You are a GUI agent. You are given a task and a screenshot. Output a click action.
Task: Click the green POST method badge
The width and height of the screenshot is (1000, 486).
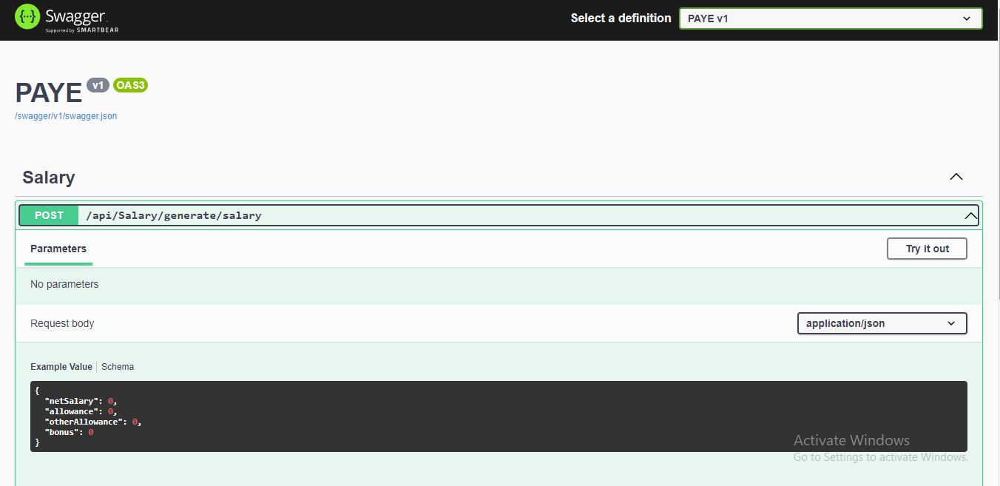pos(48,215)
